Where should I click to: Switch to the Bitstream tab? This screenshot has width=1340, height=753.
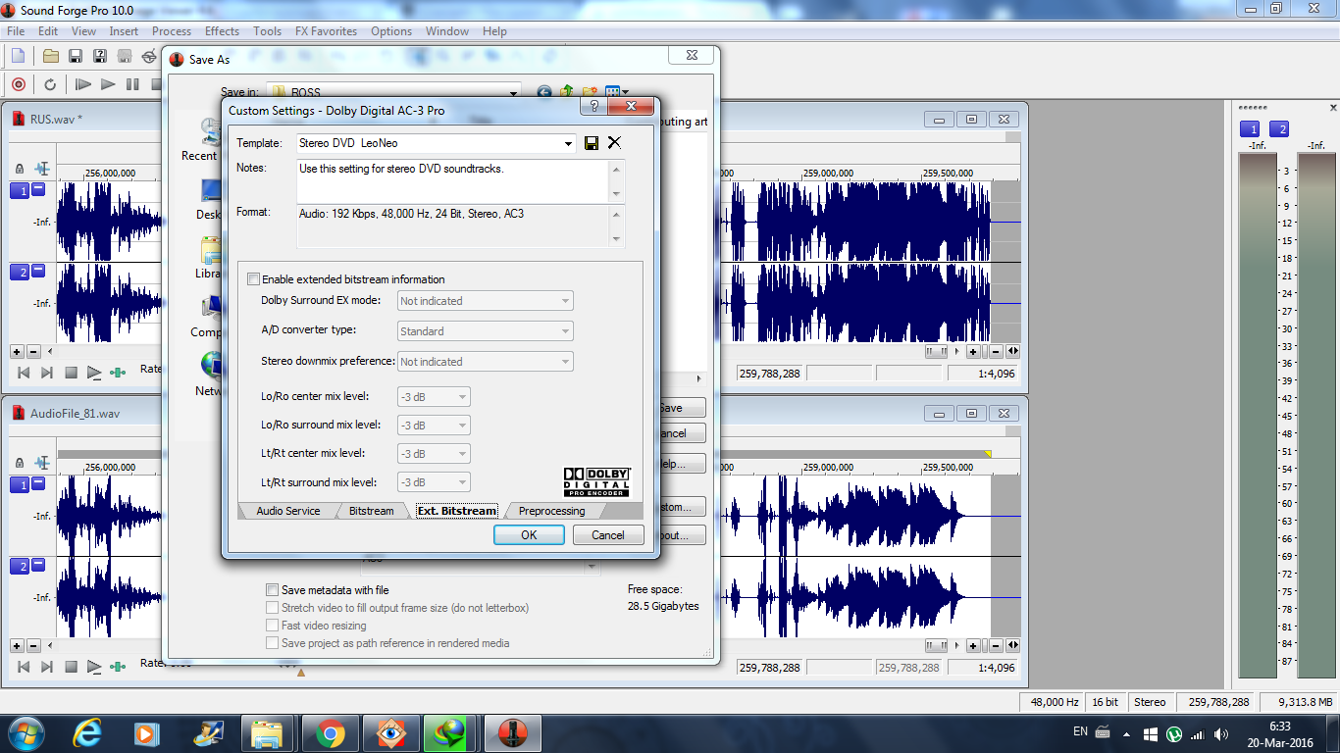coord(371,511)
